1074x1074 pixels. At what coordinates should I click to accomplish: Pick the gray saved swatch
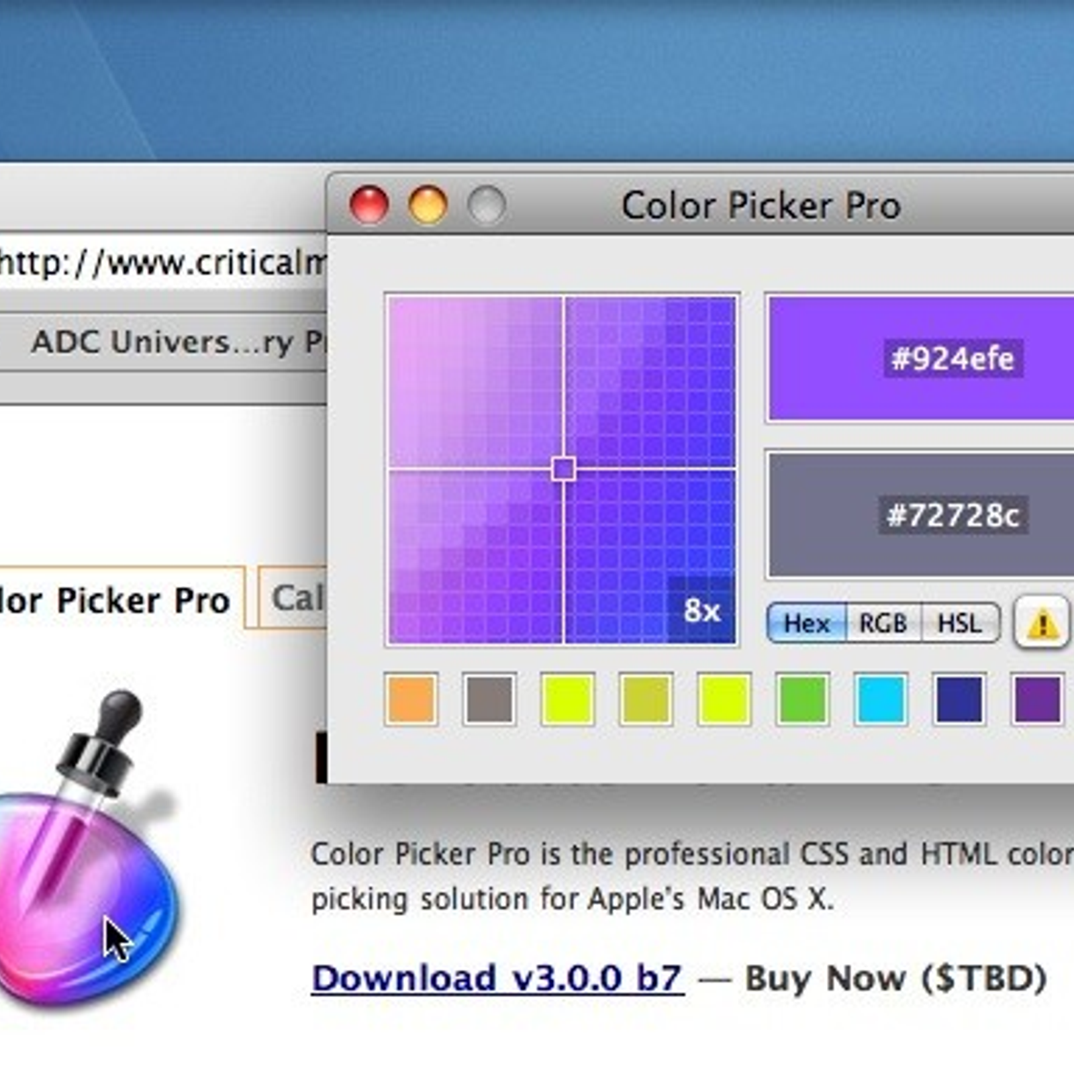click(x=489, y=699)
